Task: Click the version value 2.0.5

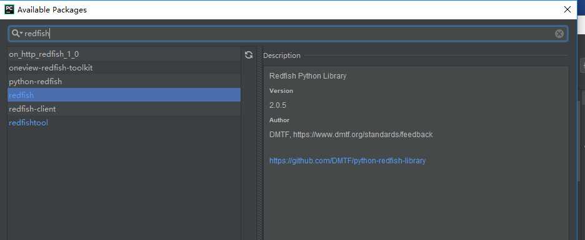Action: tap(277, 105)
